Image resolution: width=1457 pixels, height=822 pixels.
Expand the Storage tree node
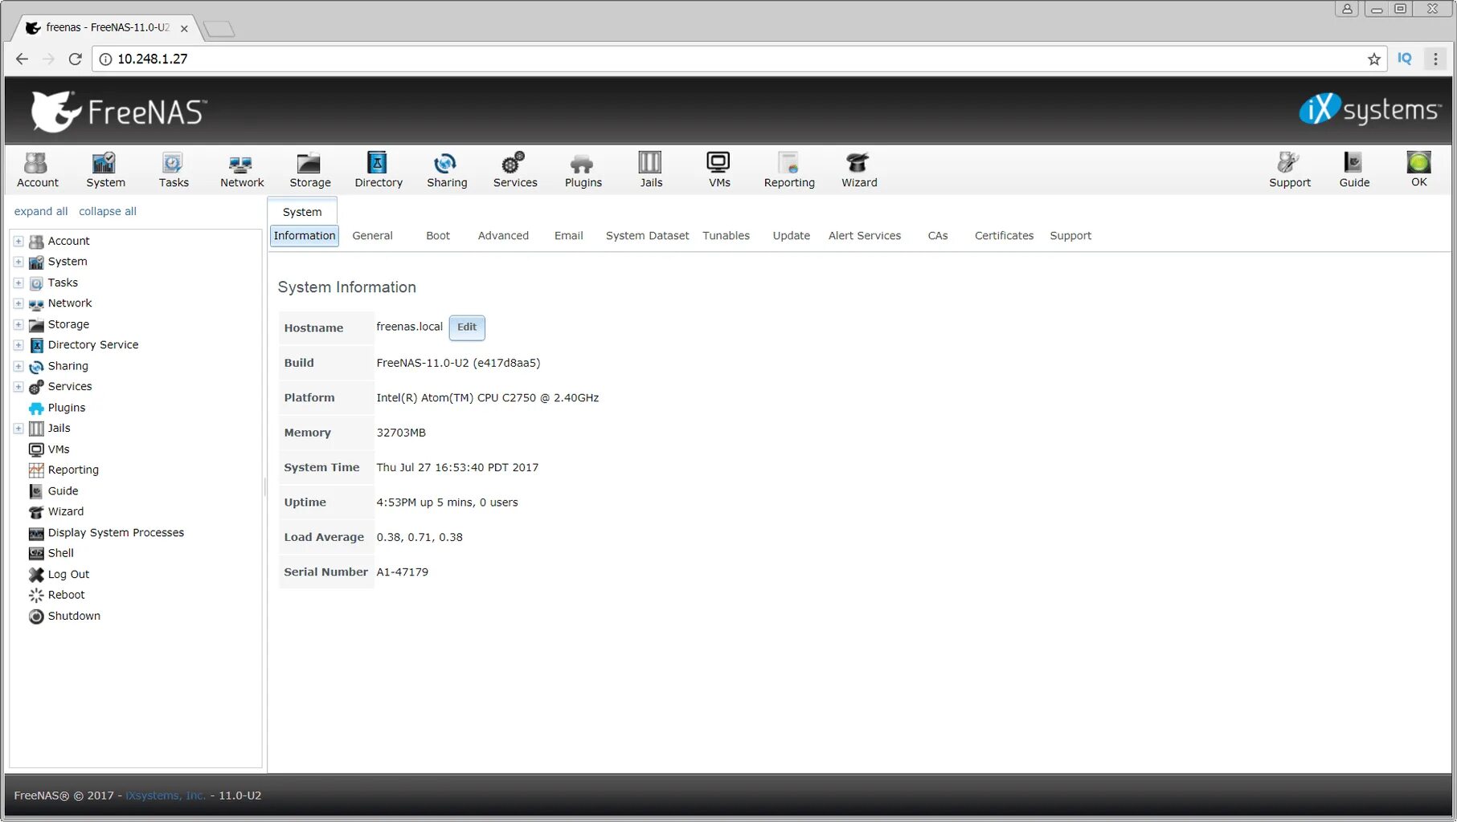point(18,324)
